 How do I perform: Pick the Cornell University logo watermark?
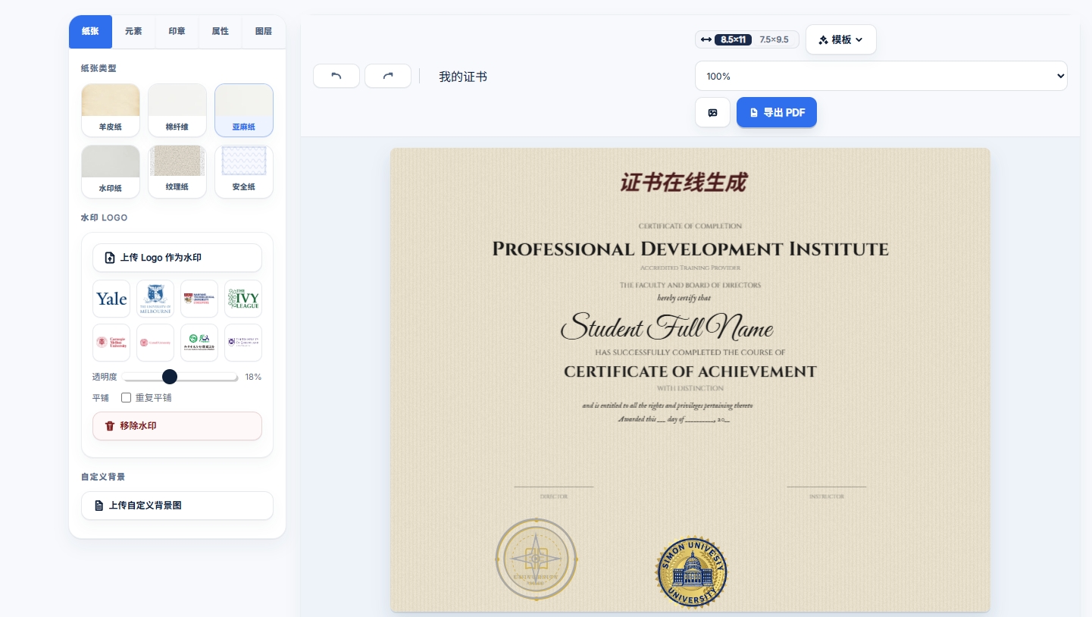point(155,343)
